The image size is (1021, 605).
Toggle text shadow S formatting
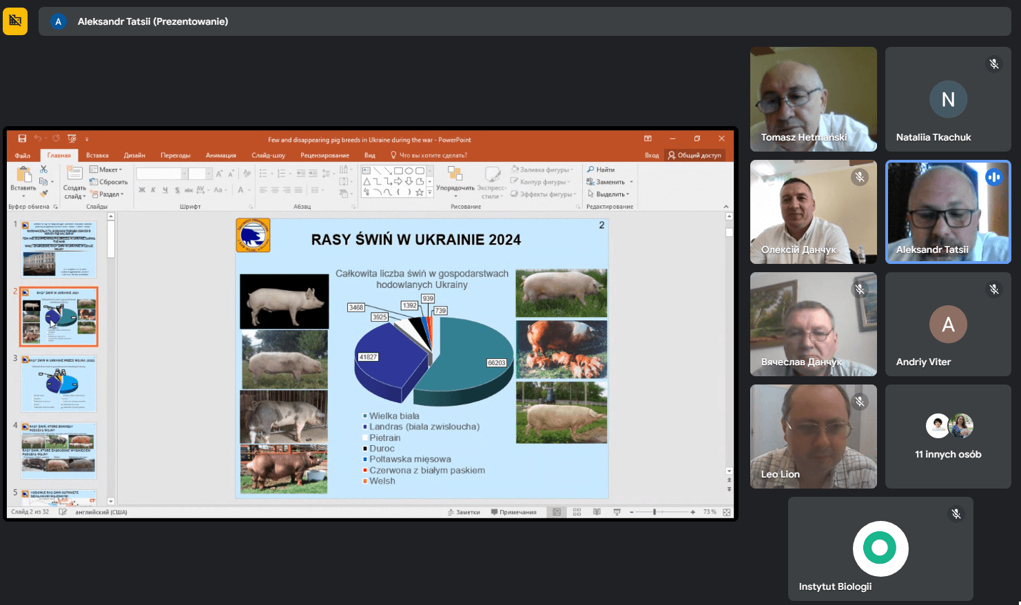pos(177,190)
